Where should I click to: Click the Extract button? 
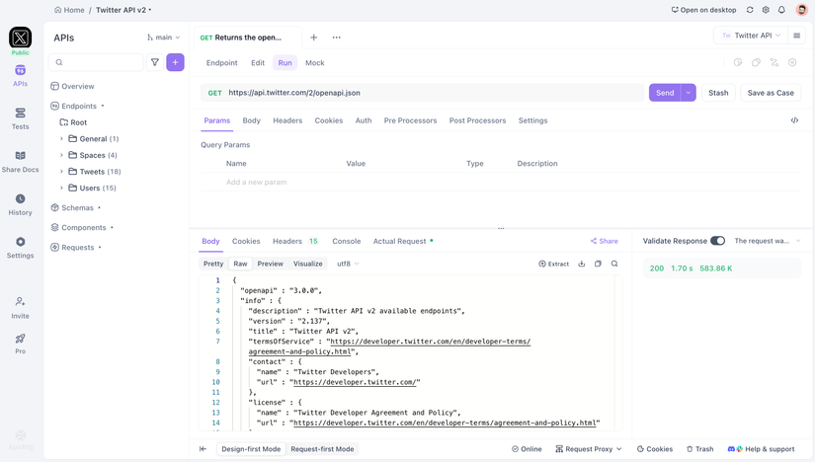[553, 264]
